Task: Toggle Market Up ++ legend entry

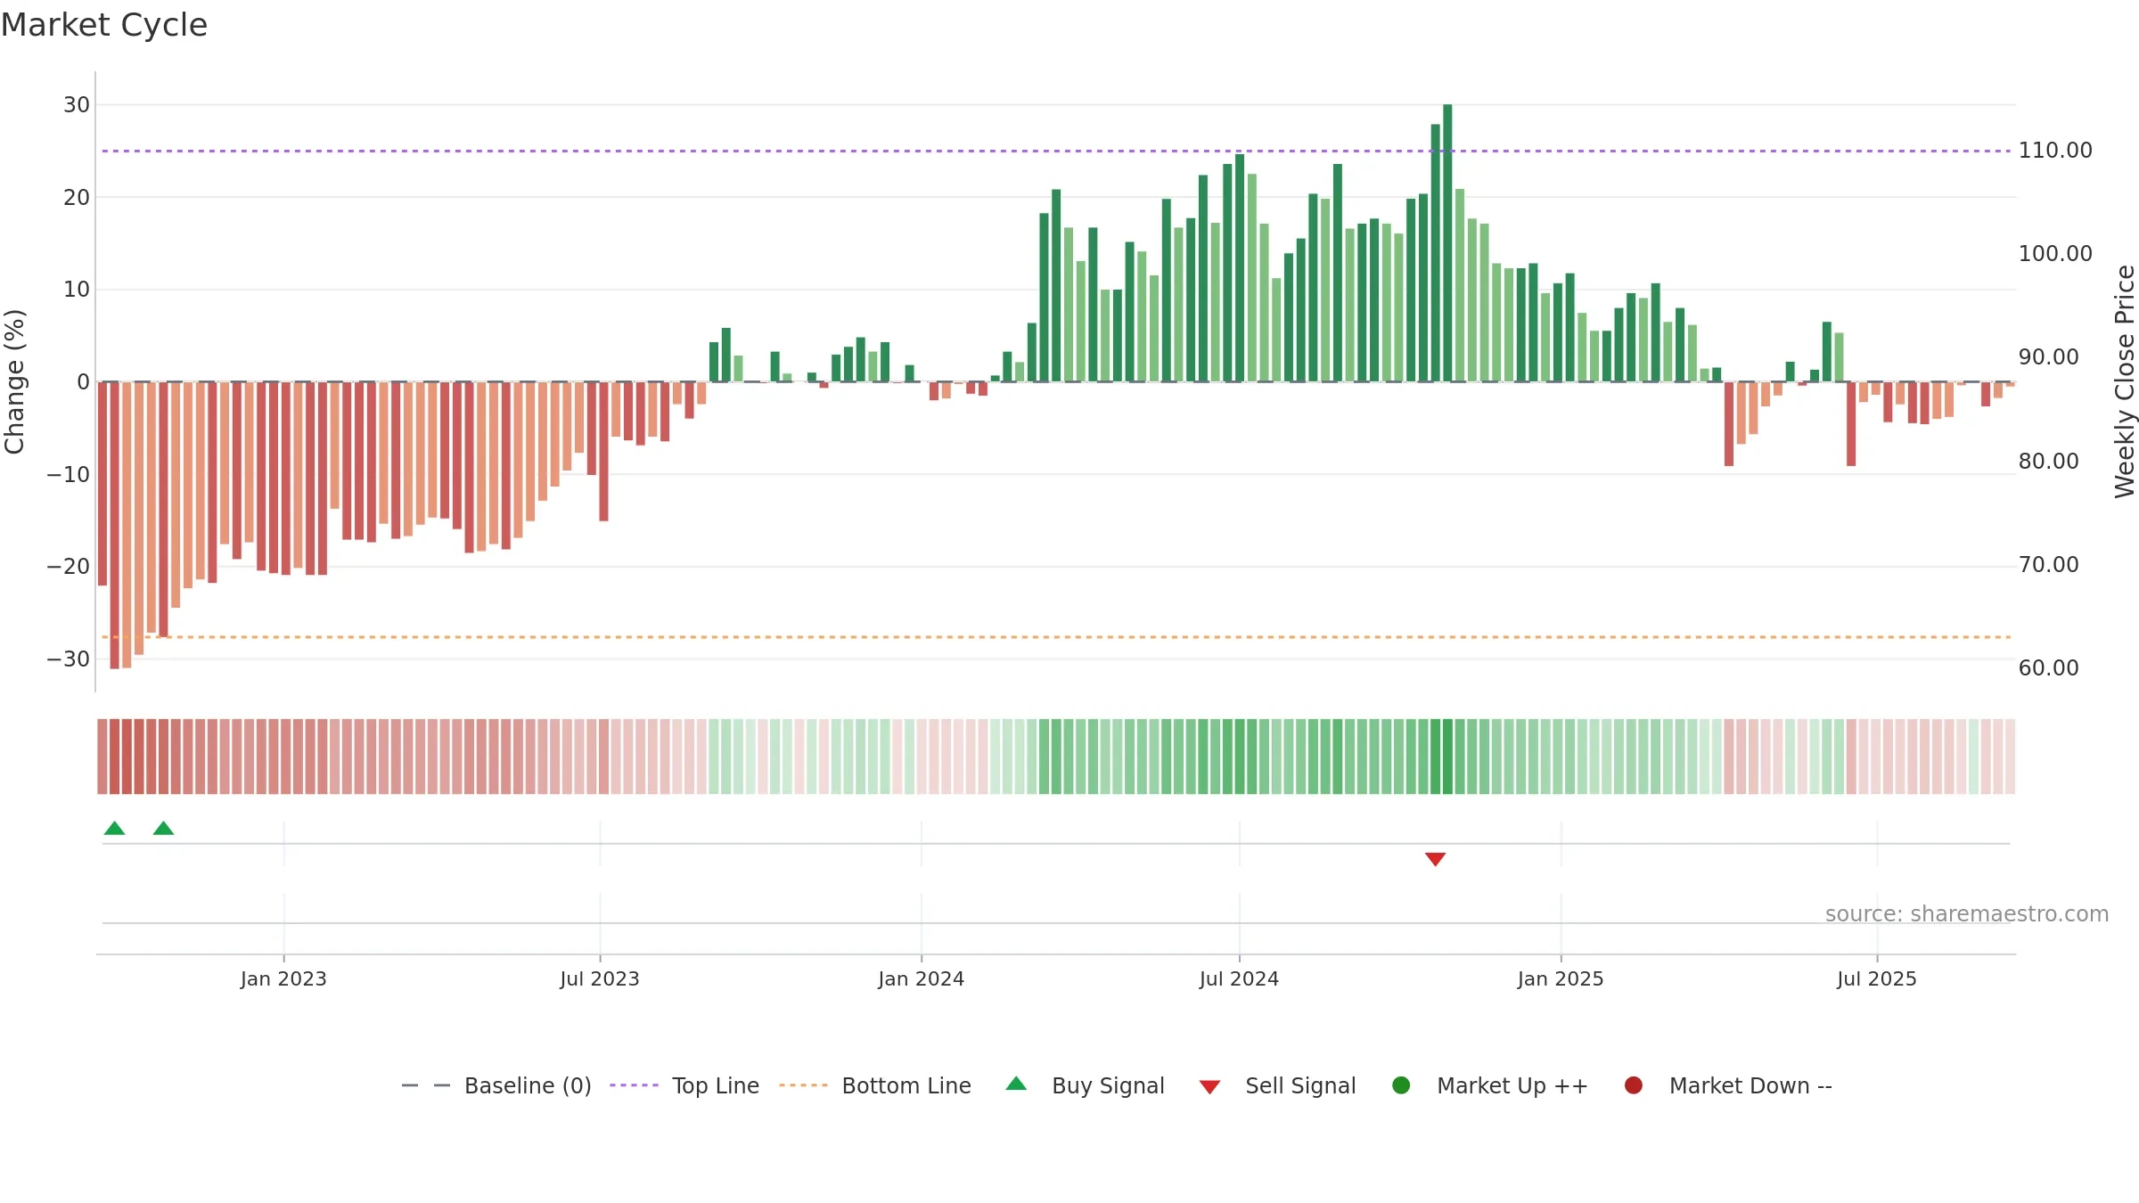Action: point(1489,1085)
